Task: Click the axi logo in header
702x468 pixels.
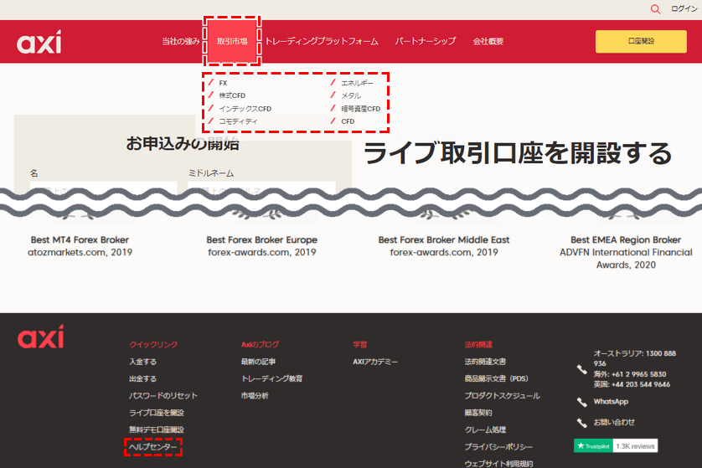Action: pyautogui.click(x=39, y=42)
